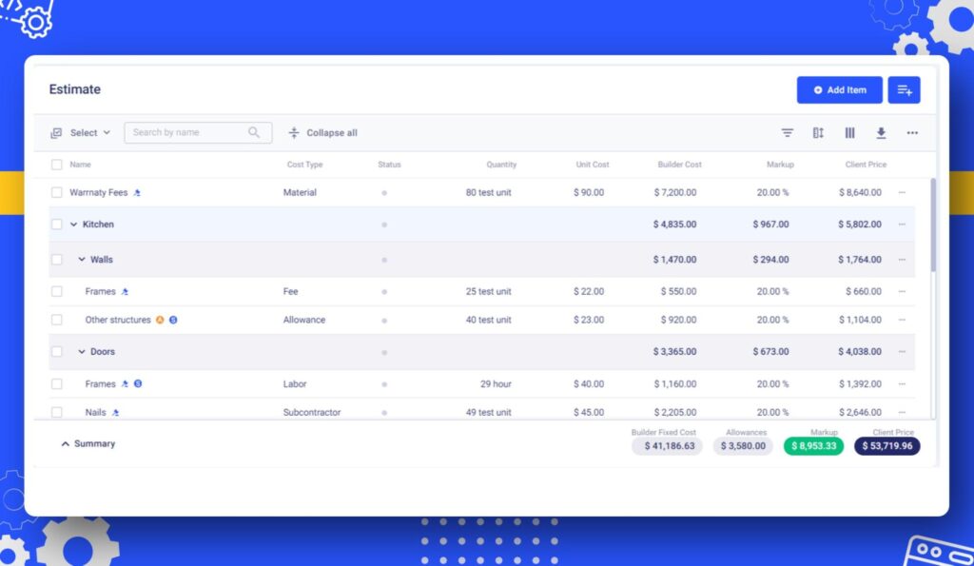Viewport: 974px width, 566px height.
Task: Check the Warrnaty Fees row checkbox
Action: [x=56, y=192]
